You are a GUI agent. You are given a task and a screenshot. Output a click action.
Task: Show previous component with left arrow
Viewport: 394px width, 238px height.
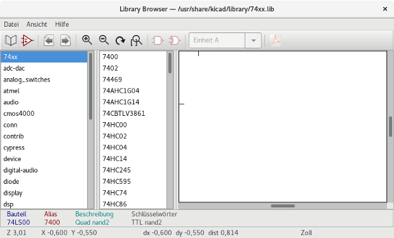click(x=49, y=40)
